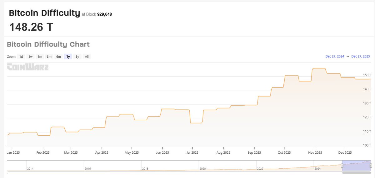This screenshot has height=178, width=375.
Task: Click the Apr 2025 axis label
Action: (x=102, y=153)
